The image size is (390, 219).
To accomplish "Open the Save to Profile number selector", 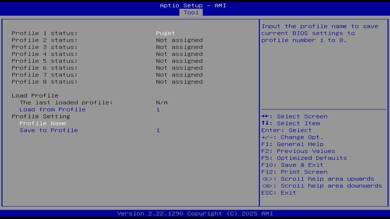I will (x=158, y=130).
